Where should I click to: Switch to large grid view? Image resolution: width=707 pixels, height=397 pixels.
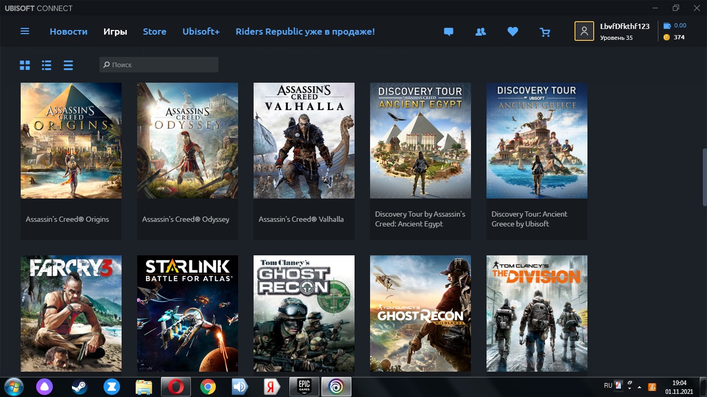pos(25,65)
